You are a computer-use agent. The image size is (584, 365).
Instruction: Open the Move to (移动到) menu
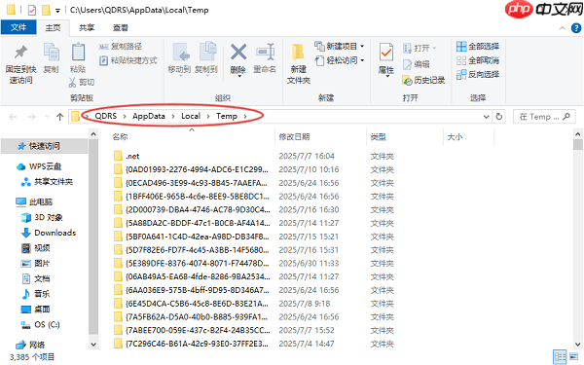pos(179,58)
